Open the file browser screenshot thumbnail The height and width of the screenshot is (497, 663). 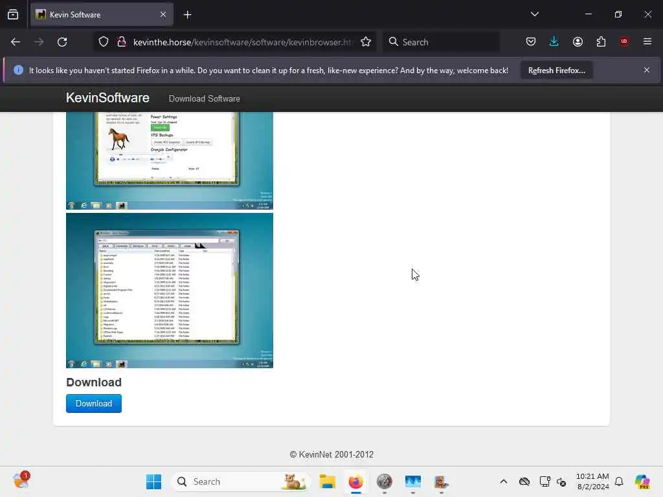170,291
